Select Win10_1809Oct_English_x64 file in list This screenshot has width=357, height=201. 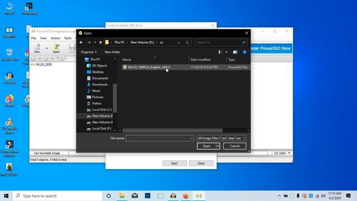[x=186, y=67]
